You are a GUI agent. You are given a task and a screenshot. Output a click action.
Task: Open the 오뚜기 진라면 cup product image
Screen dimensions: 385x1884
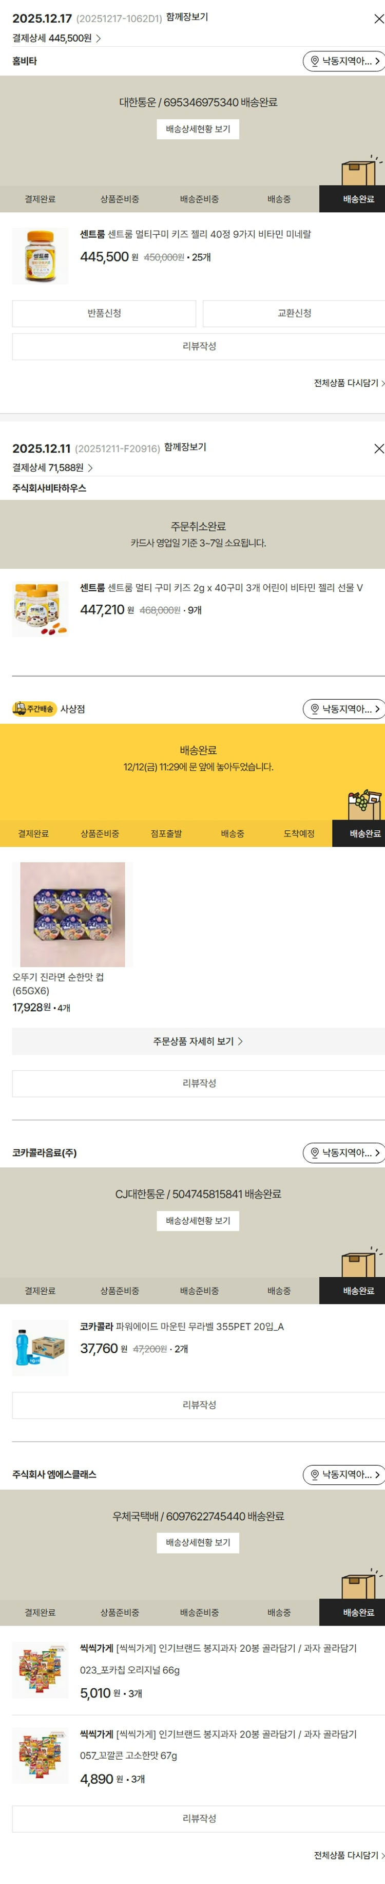[72, 914]
